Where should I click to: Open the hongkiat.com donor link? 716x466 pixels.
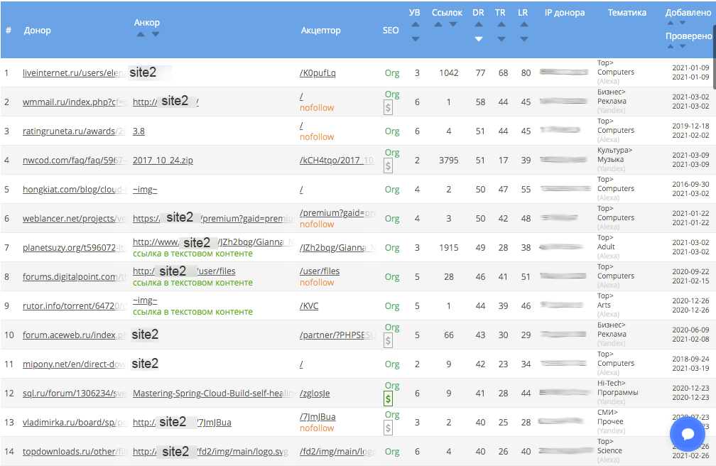(75, 190)
